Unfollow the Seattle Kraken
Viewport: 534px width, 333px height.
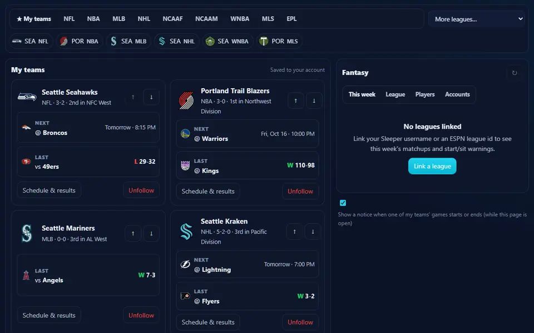(x=300, y=322)
